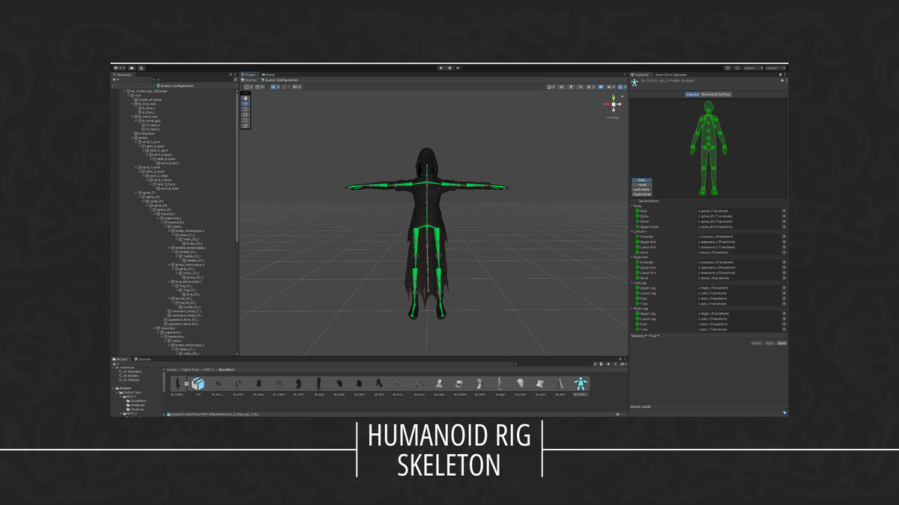The width and height of the screenshot is (899, 505).
Task: Click the Play button
Action: coord(441,68)
